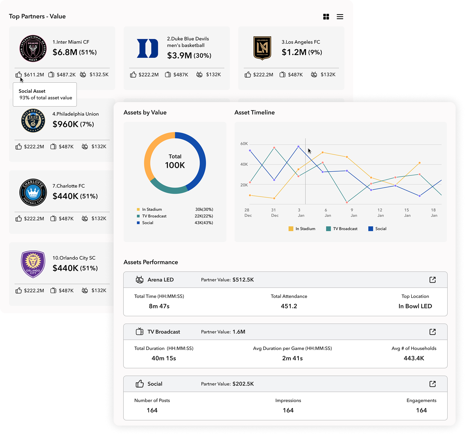This screenshot has width=466, height=436.
Task: Click the thumbs-up icon on Inter Miami card
Action: coord(19,74)
